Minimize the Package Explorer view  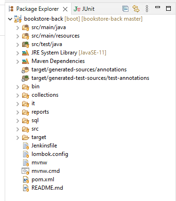point(158,7)
